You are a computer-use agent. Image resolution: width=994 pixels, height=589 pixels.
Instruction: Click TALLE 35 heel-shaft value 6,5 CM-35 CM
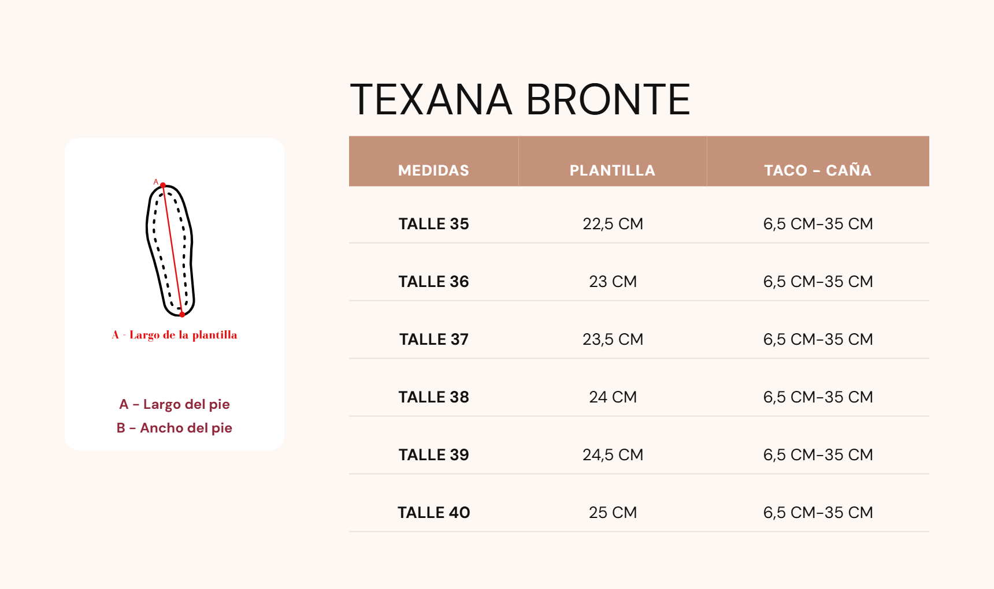click(818, 224)
